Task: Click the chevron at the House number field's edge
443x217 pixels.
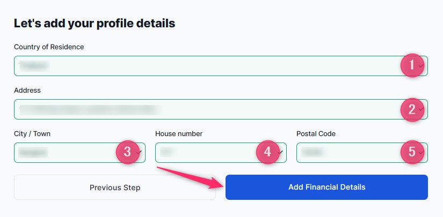Action: pyautogui.click(x=281, y=153)
